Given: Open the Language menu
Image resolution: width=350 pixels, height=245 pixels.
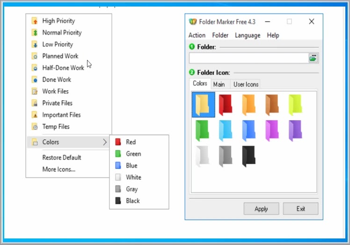Looking at the screenshot, I should coord(248,35).
